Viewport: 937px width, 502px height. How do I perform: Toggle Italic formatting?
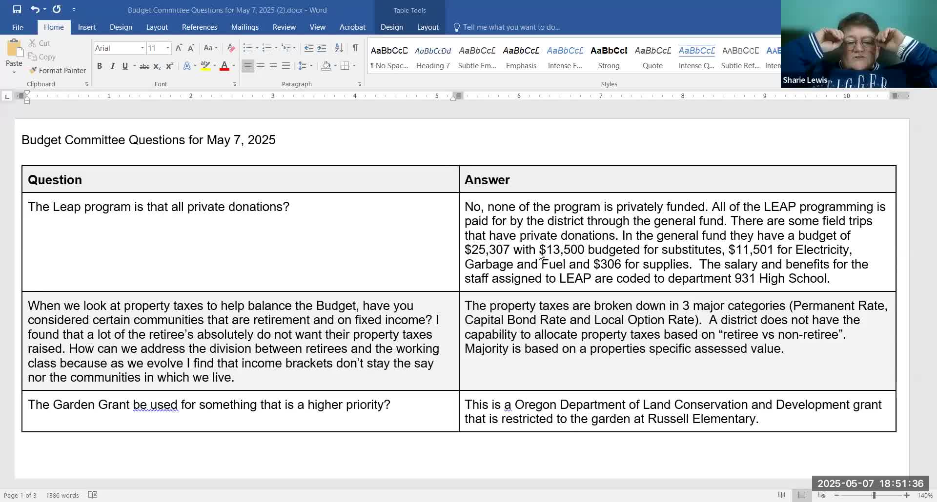click(112, 66)
